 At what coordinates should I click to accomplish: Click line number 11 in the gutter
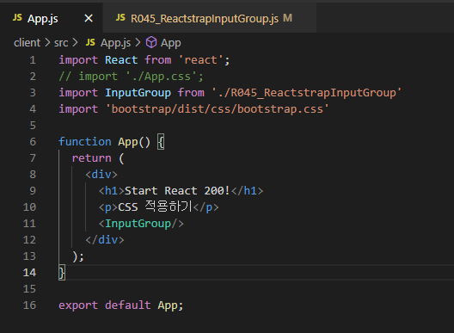click(29, 224)
